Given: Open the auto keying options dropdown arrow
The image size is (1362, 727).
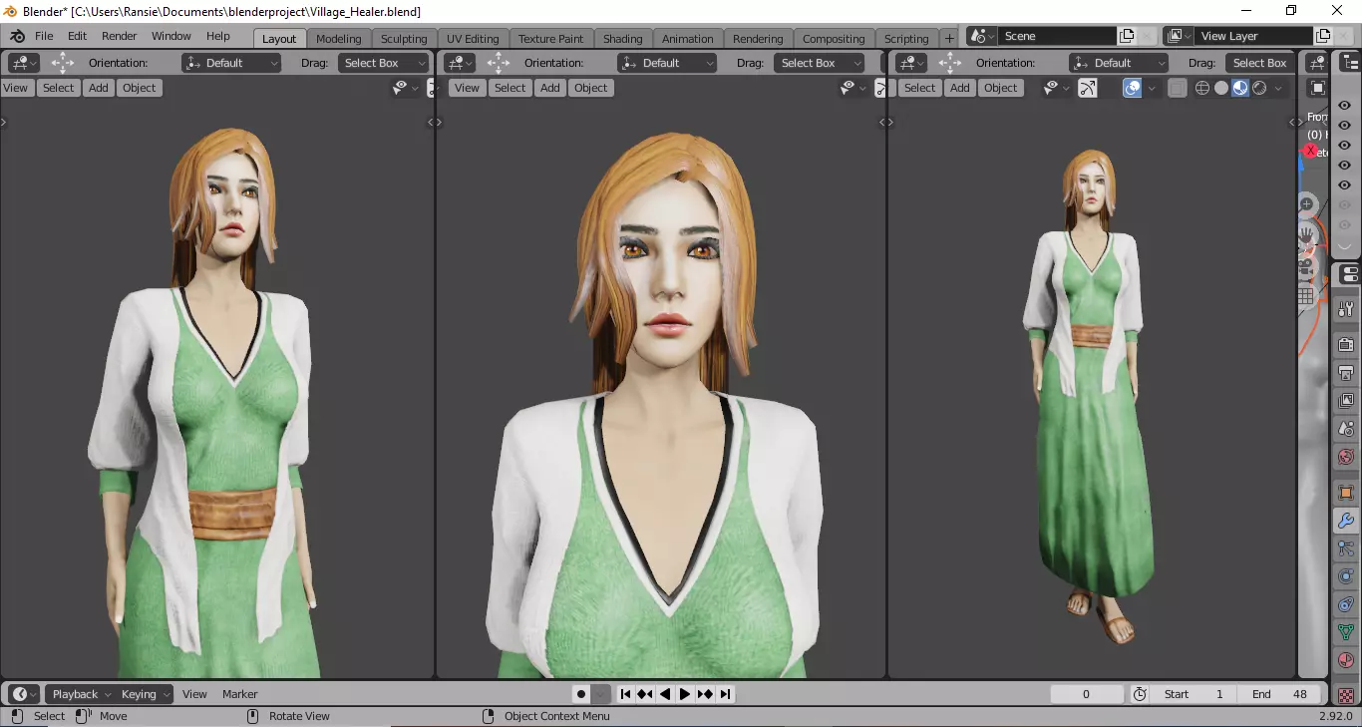Looking at the screenshot, I should tap(601, 694).
